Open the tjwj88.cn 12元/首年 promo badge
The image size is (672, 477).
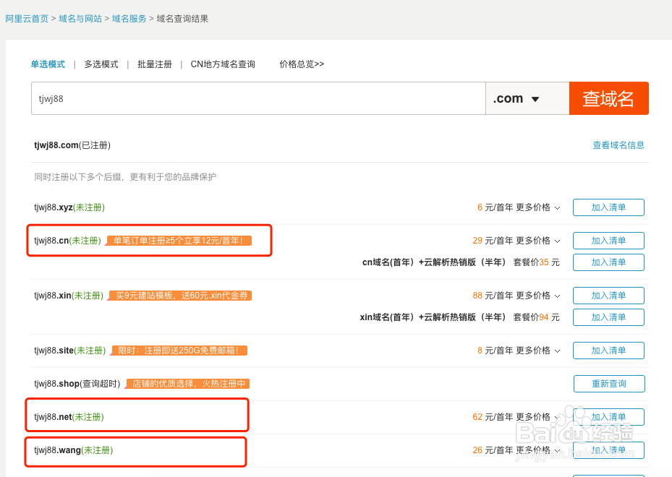point(179,241)
